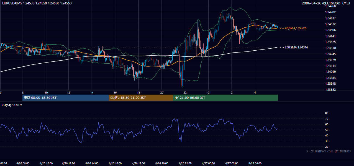Click the Tokyo 08:00-15:30 JST session bar
This screenshot has width=354, height=166.
(66, 98)
